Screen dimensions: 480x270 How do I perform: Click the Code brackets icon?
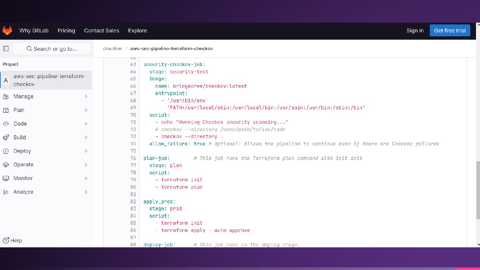(6, 124)
